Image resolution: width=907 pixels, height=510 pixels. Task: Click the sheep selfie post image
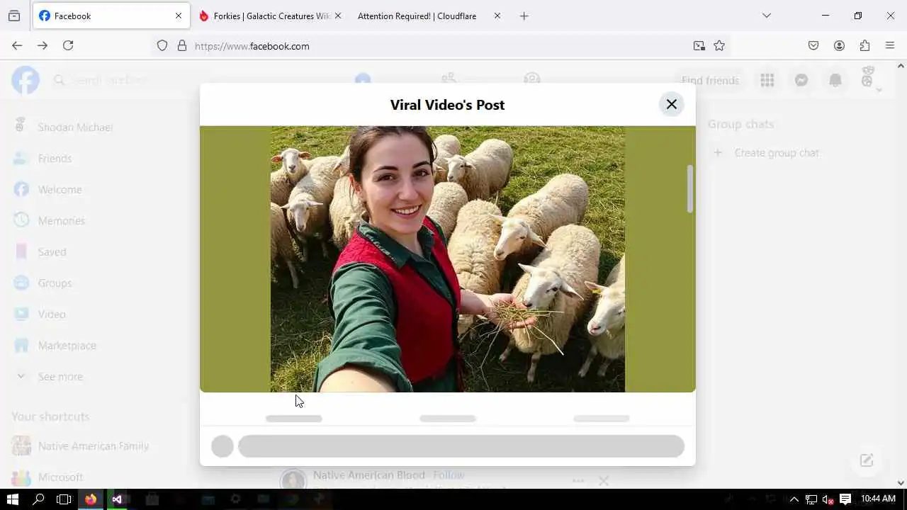448,259
